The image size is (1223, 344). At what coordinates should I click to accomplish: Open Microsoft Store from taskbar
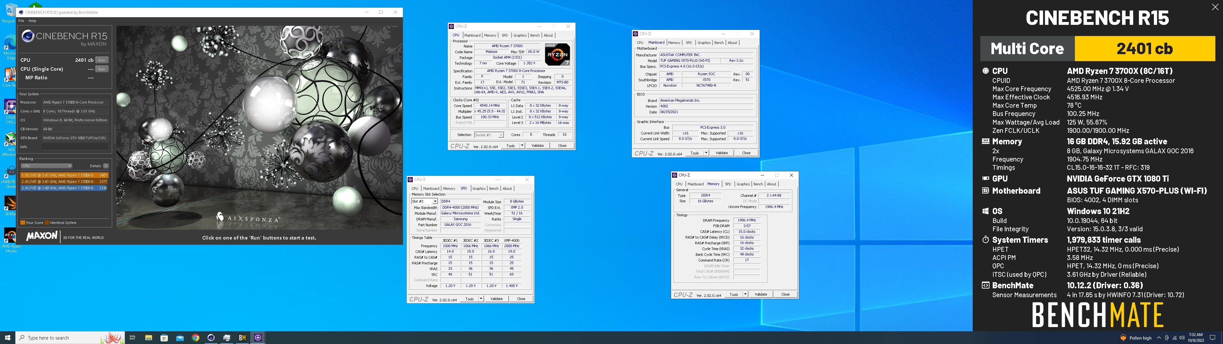click(164, 338)
